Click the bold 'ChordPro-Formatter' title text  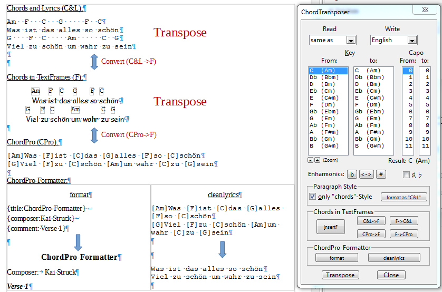[x=79, y=257]
